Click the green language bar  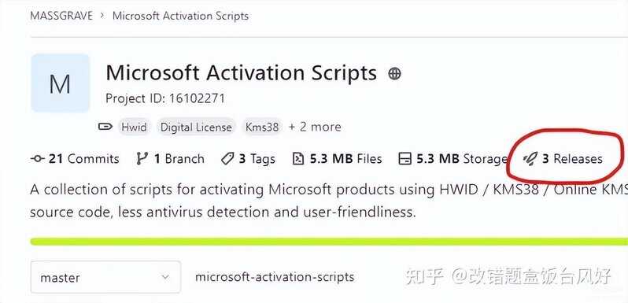tap(329, 242)
